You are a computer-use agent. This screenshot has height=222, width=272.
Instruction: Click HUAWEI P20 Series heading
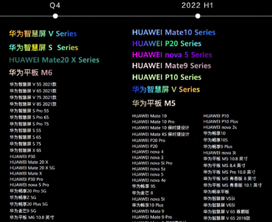tap(167, 44)
